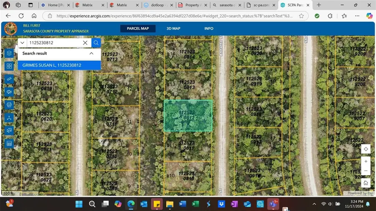This screenshot has height=211, width=376.
Task: Collapse the Search result panel
Action: click(91, 53)
